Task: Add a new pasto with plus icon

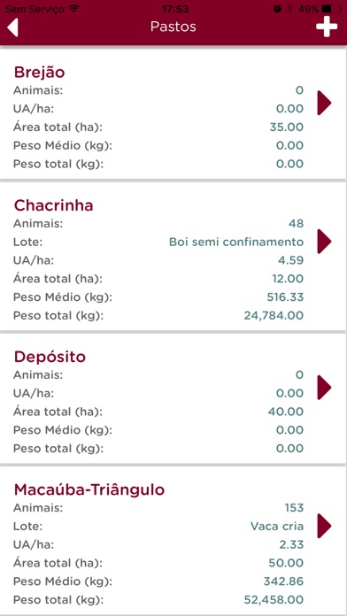Action: (x=327, y=27)
